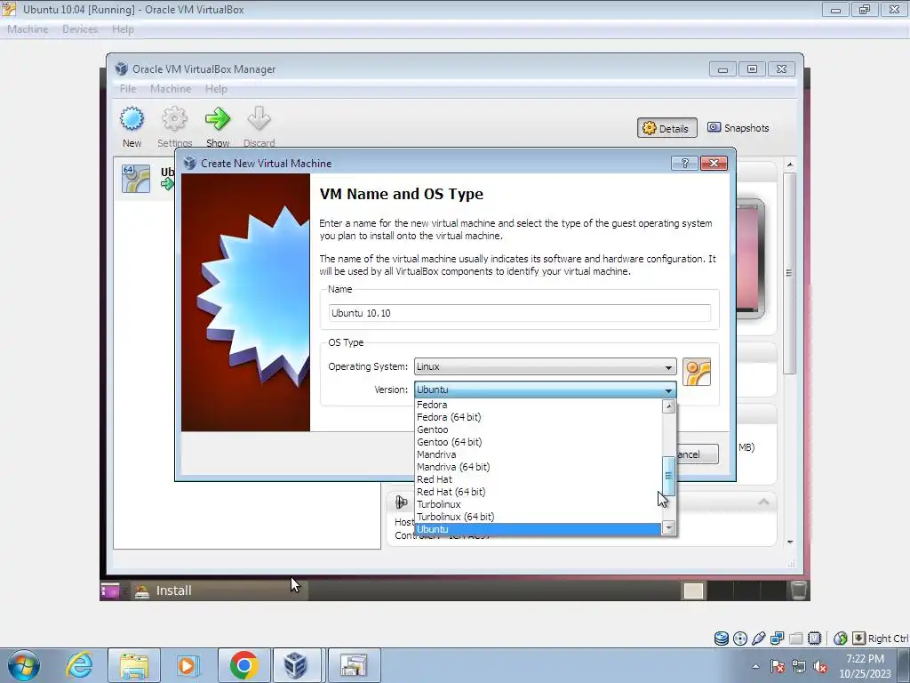Open the Machine menu in the outer VirtualBox window
The image size is (910, 683).
click(28, 29)
